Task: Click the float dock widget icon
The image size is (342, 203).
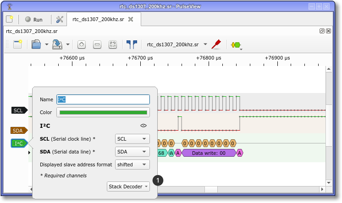Action: [x=322, y=31]
